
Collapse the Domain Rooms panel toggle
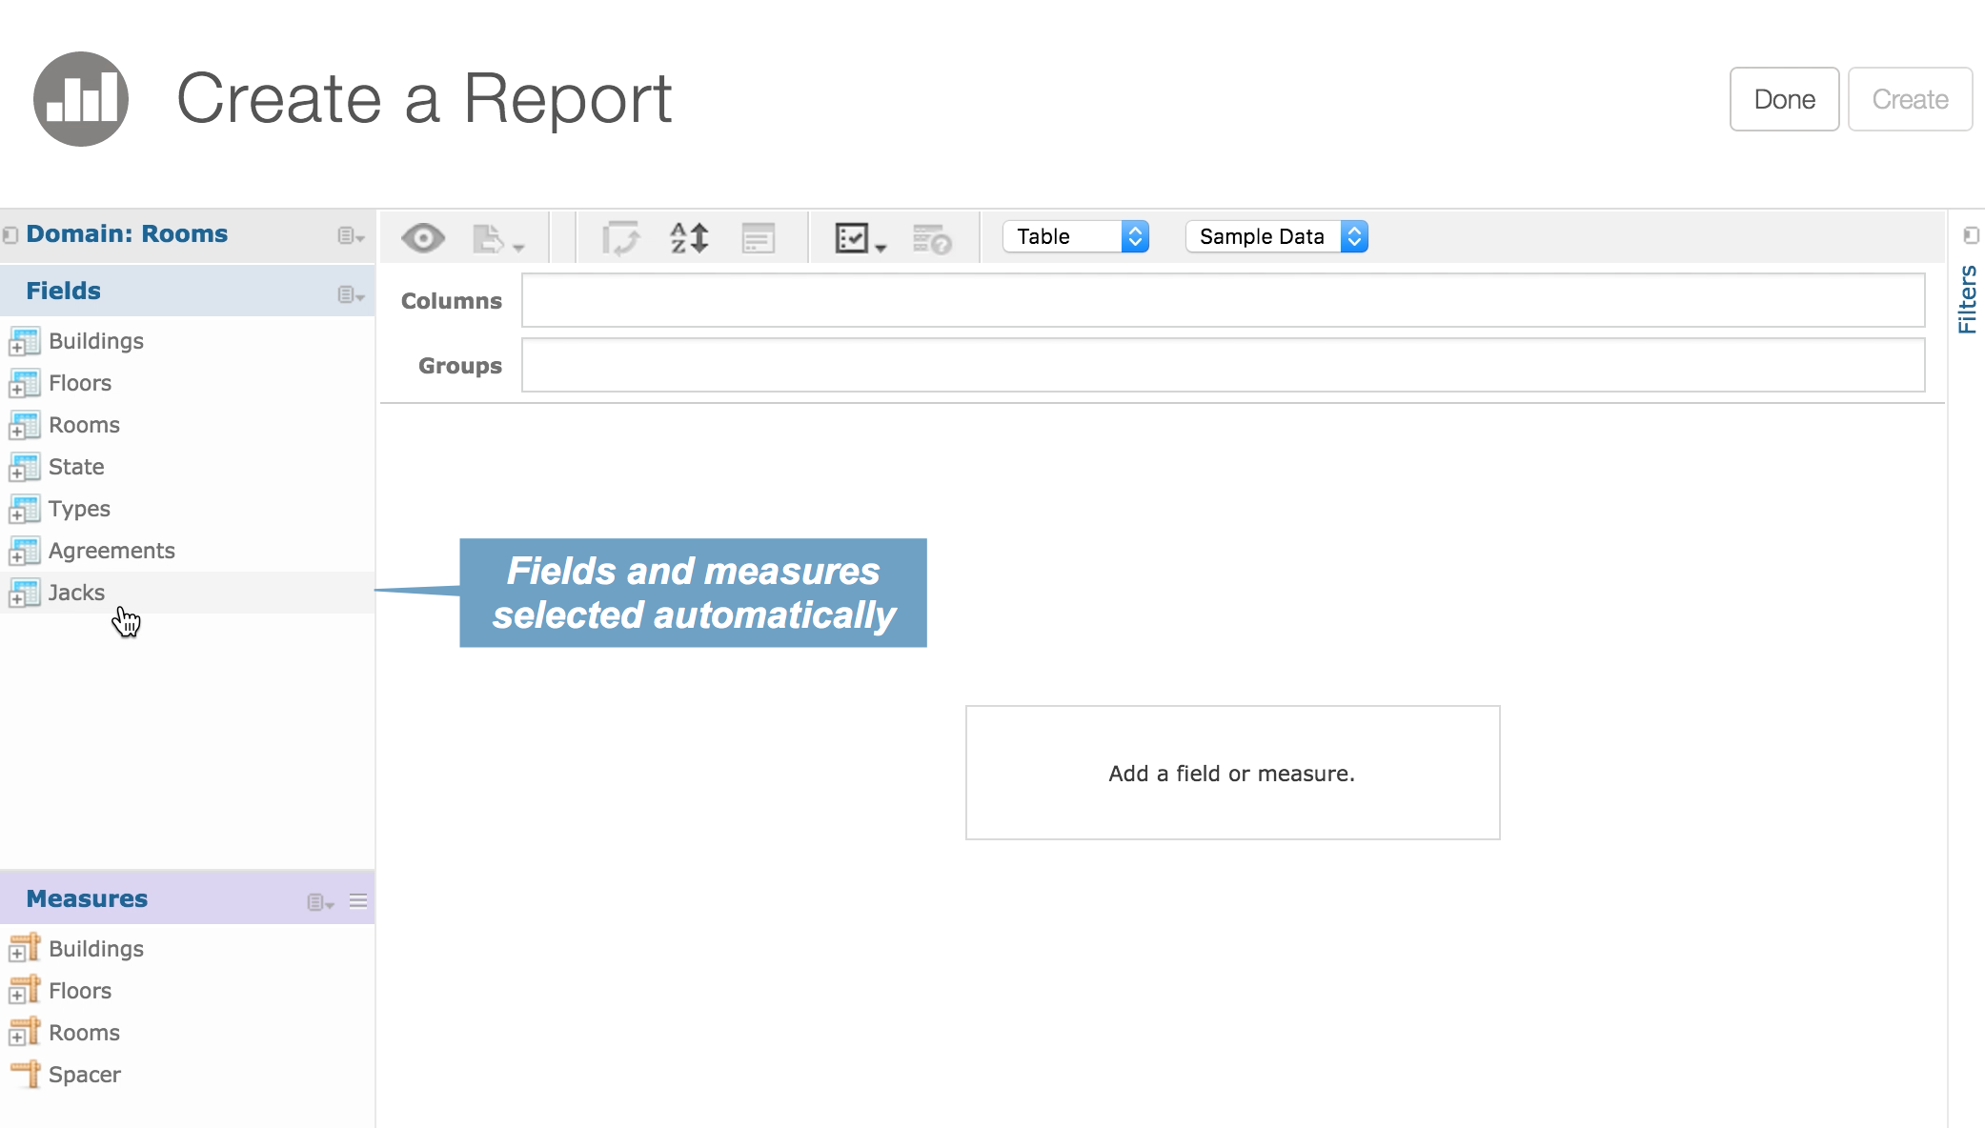(10, 234)
